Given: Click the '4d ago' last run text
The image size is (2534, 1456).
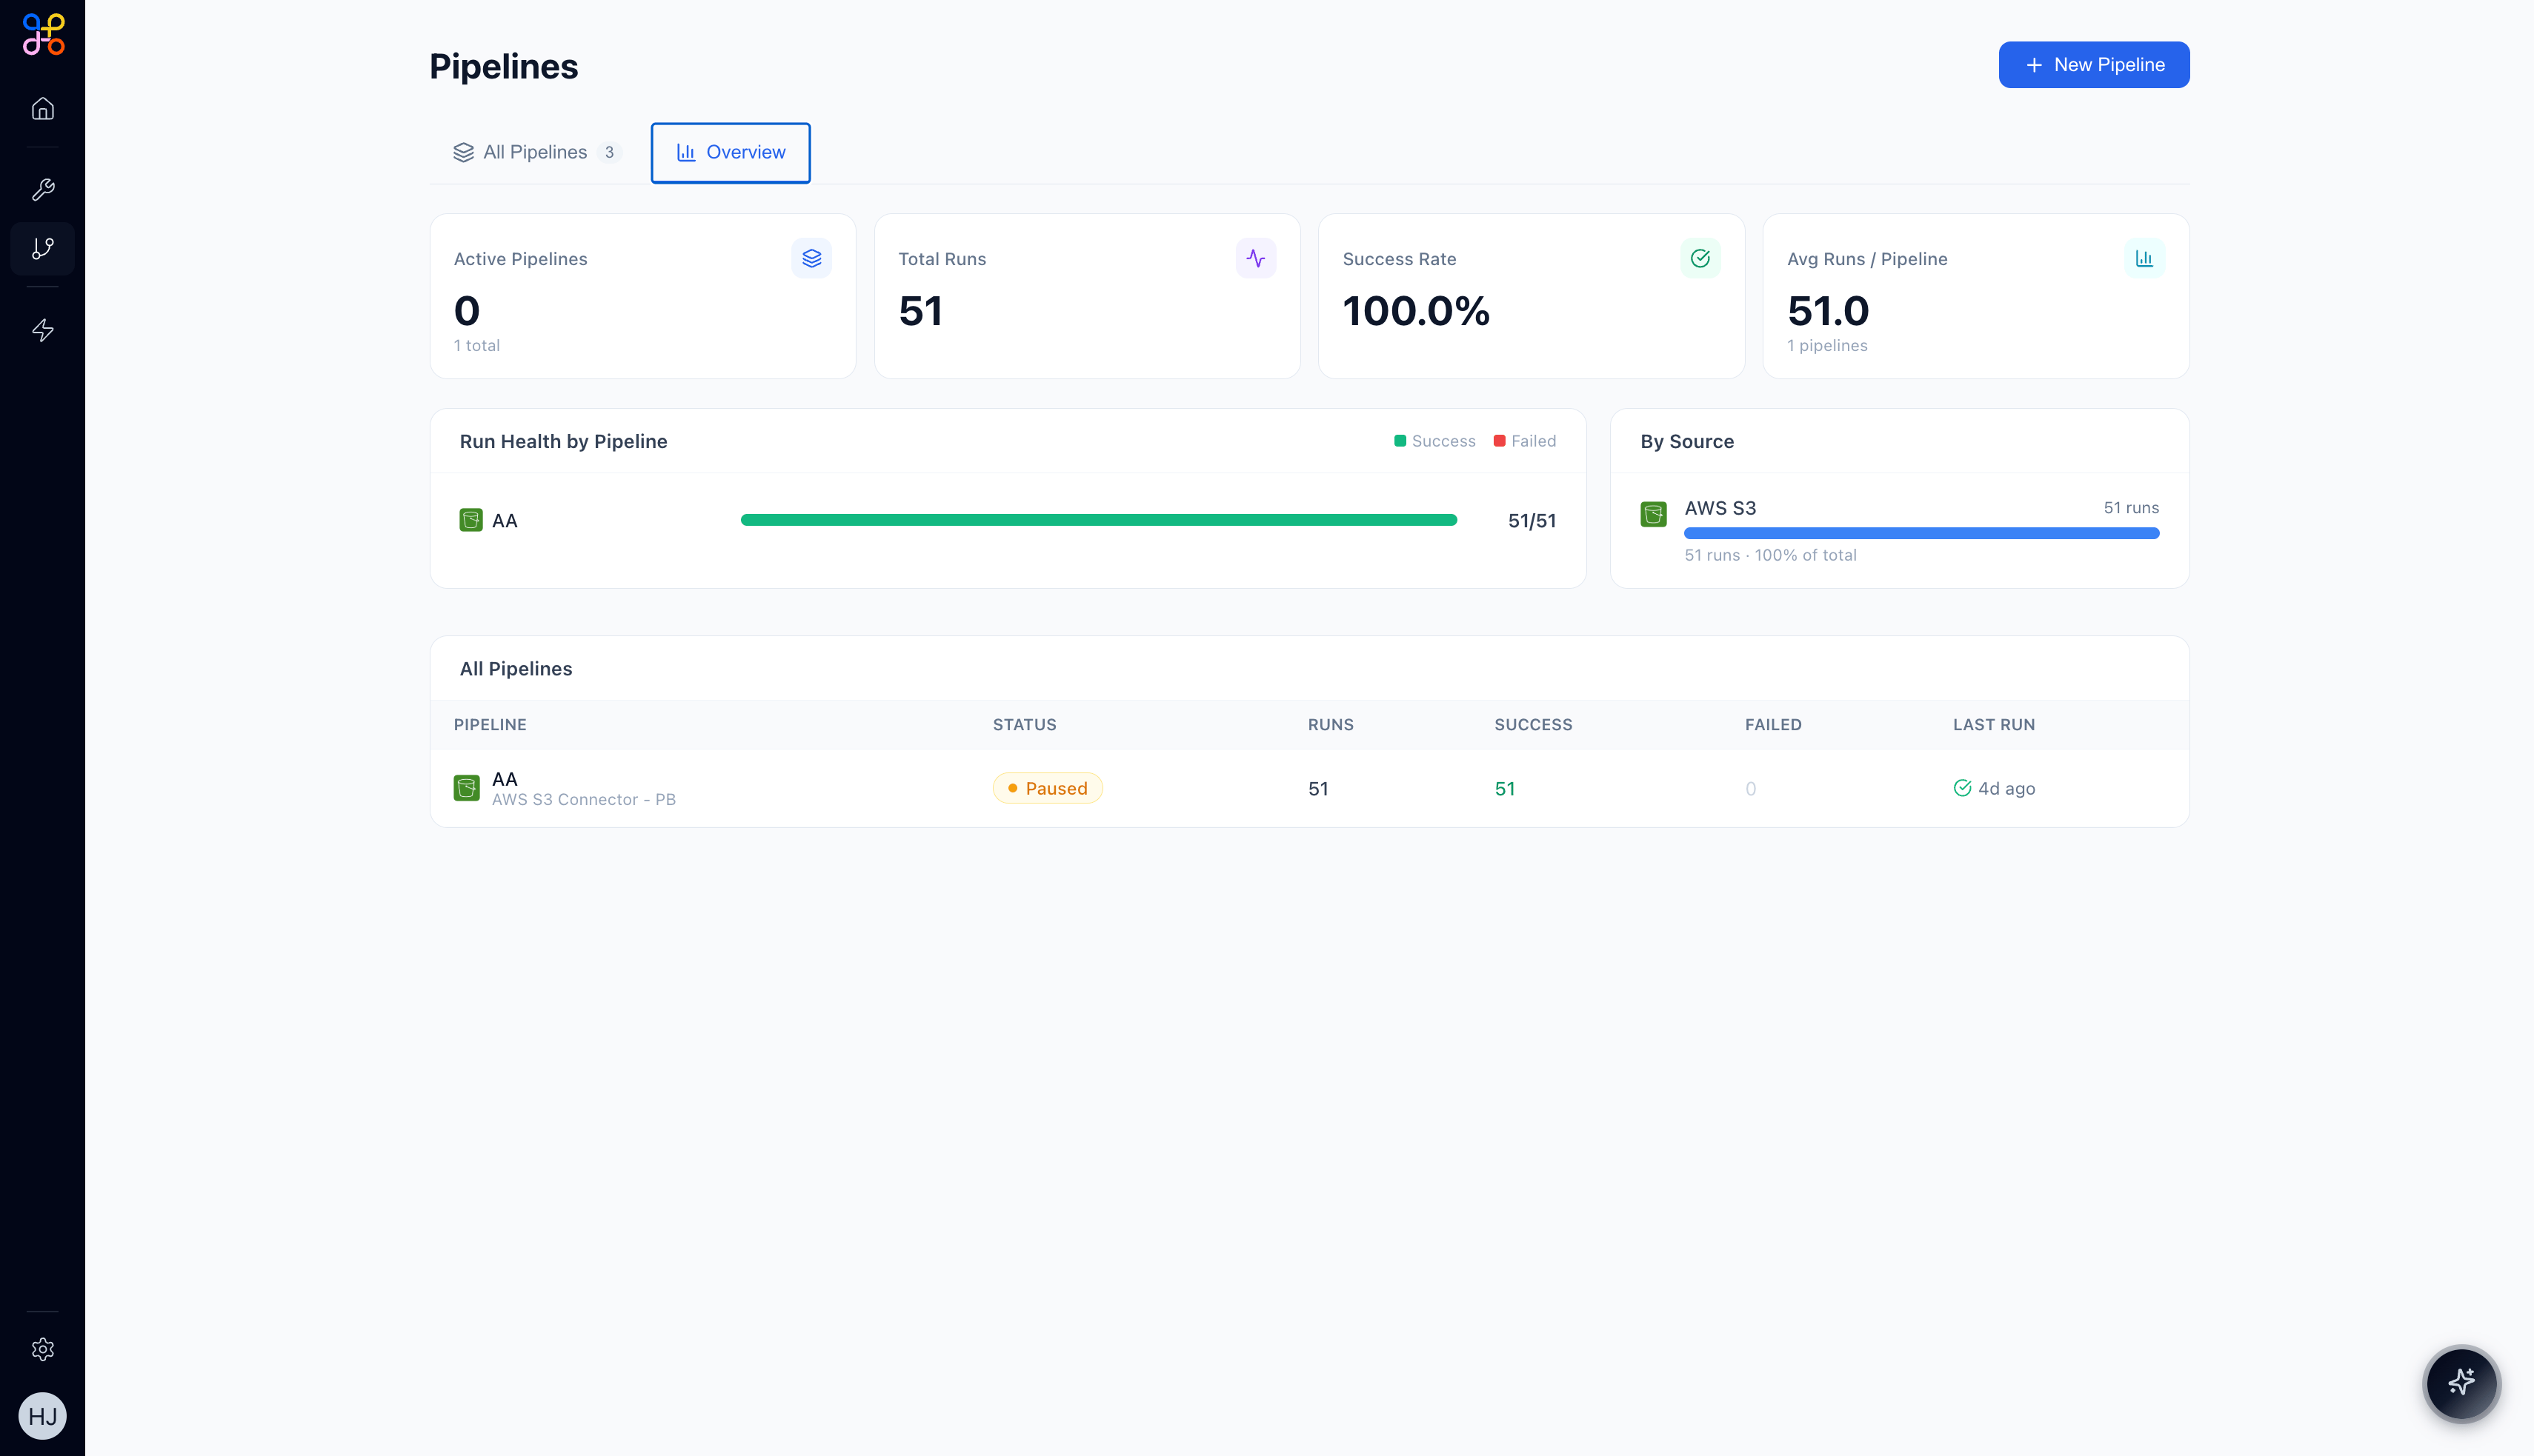Looking at the screenshot, I should pos(2006,788).
